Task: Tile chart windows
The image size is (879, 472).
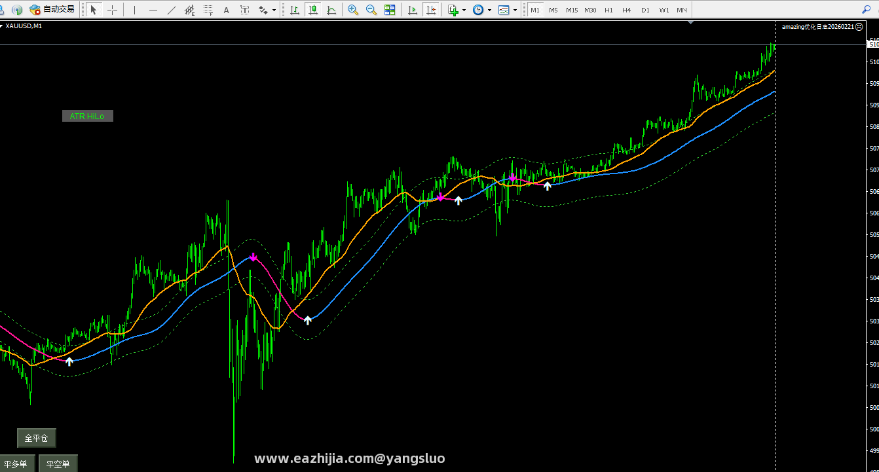Action: (x=390, y=10)
